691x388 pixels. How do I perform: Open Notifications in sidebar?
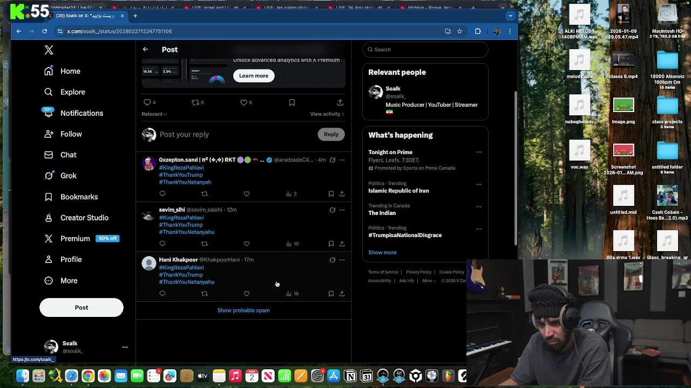73,113
